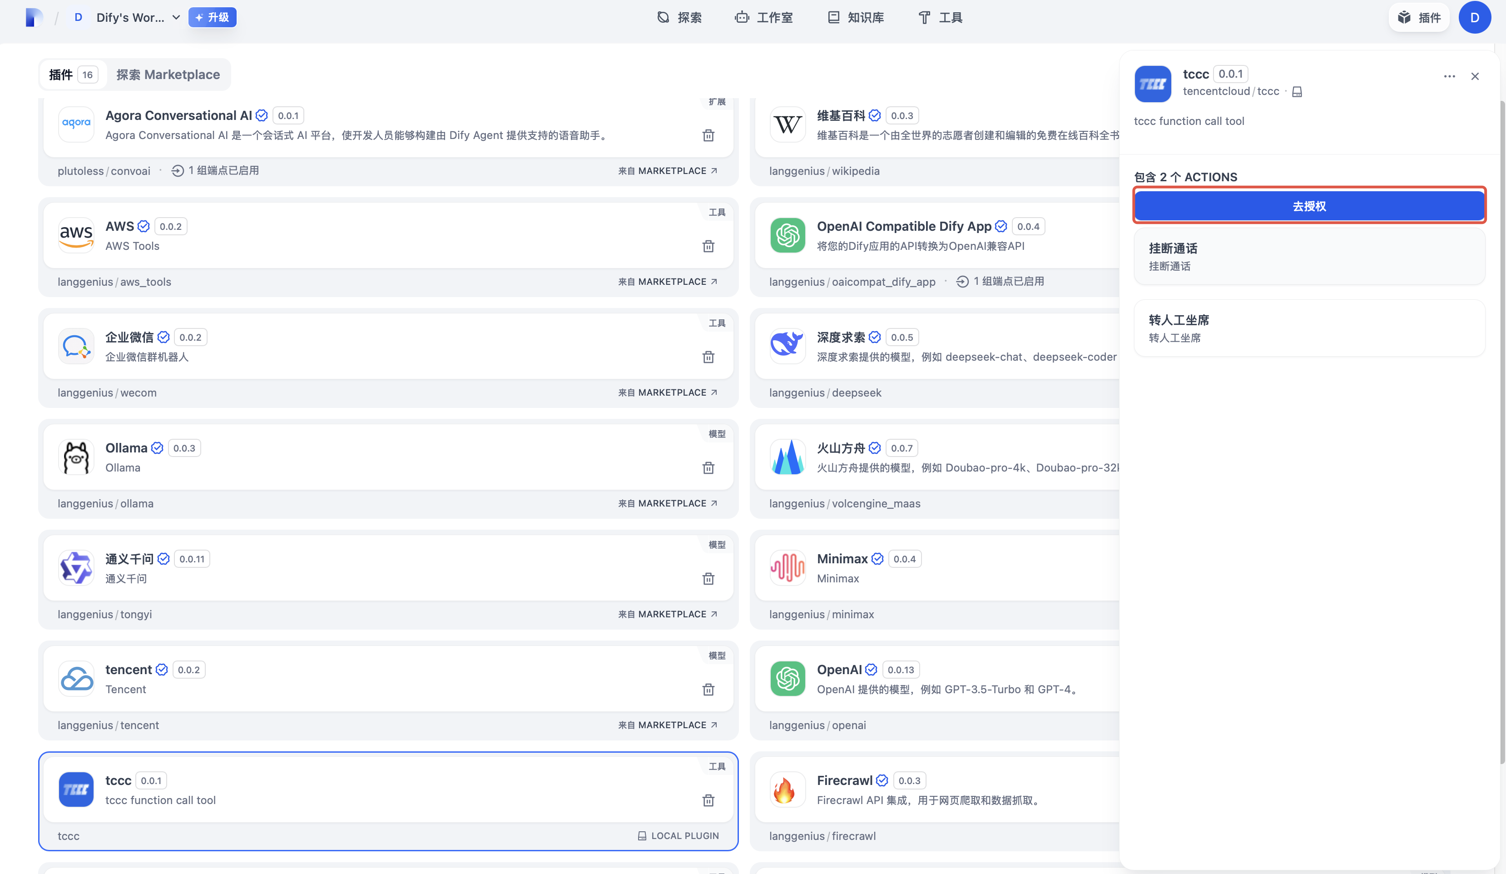Click Agora's 1 组端点已启用 endpoint status
Viewport: 1506px width, 874px height.
pyautogui.click(x=215, y=170)
